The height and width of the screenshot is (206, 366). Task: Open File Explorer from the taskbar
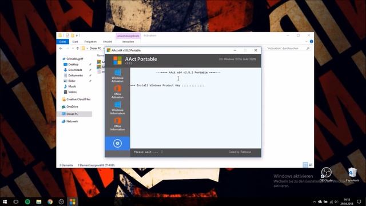coord(39,201)
